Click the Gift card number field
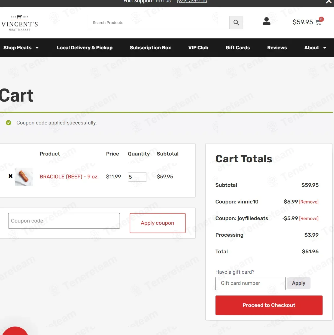The height and width of the screenshot is (335, 334). tap(250, 283)
